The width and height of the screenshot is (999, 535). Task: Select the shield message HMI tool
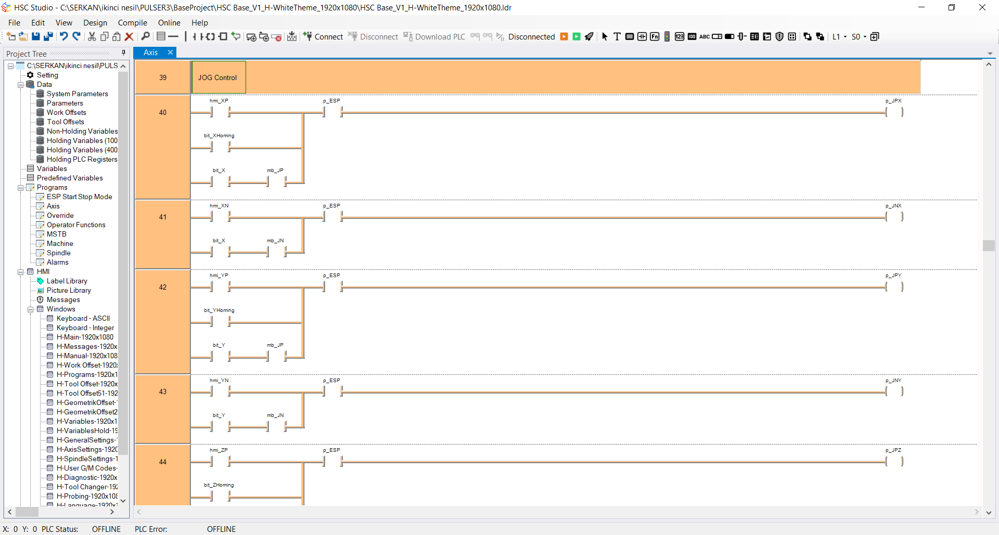coord(779,36)
